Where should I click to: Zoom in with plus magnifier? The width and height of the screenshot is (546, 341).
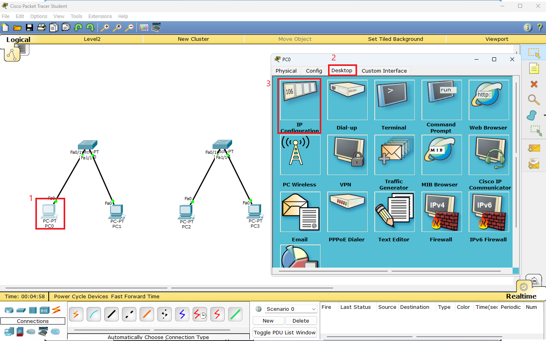[105, 27]
